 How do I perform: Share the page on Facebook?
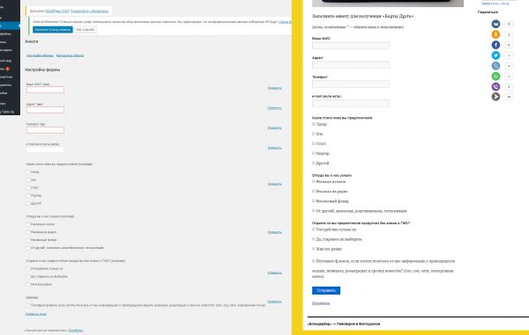click(x=495, y=45)
